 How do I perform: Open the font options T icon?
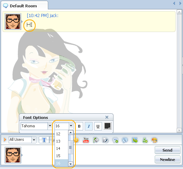44,140
